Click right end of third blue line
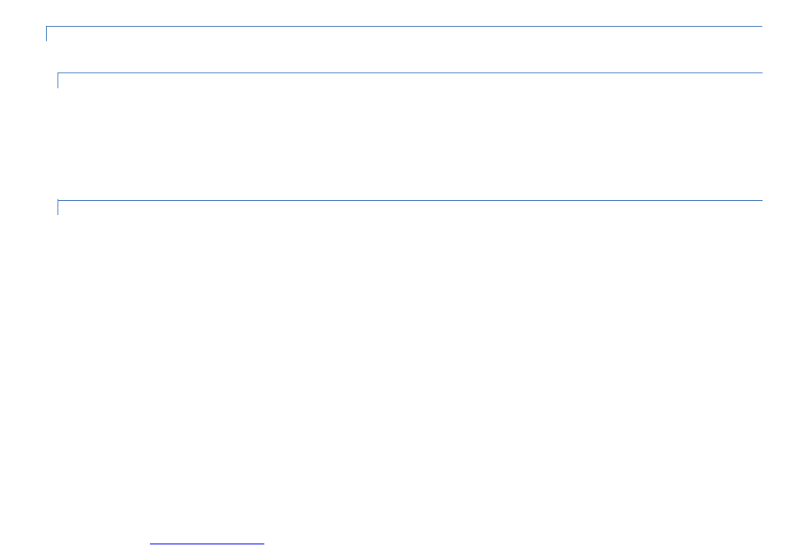 [760, 201]
